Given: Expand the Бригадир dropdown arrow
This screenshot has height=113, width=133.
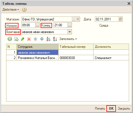Looking at the screenshot, I should click(70, 32).
